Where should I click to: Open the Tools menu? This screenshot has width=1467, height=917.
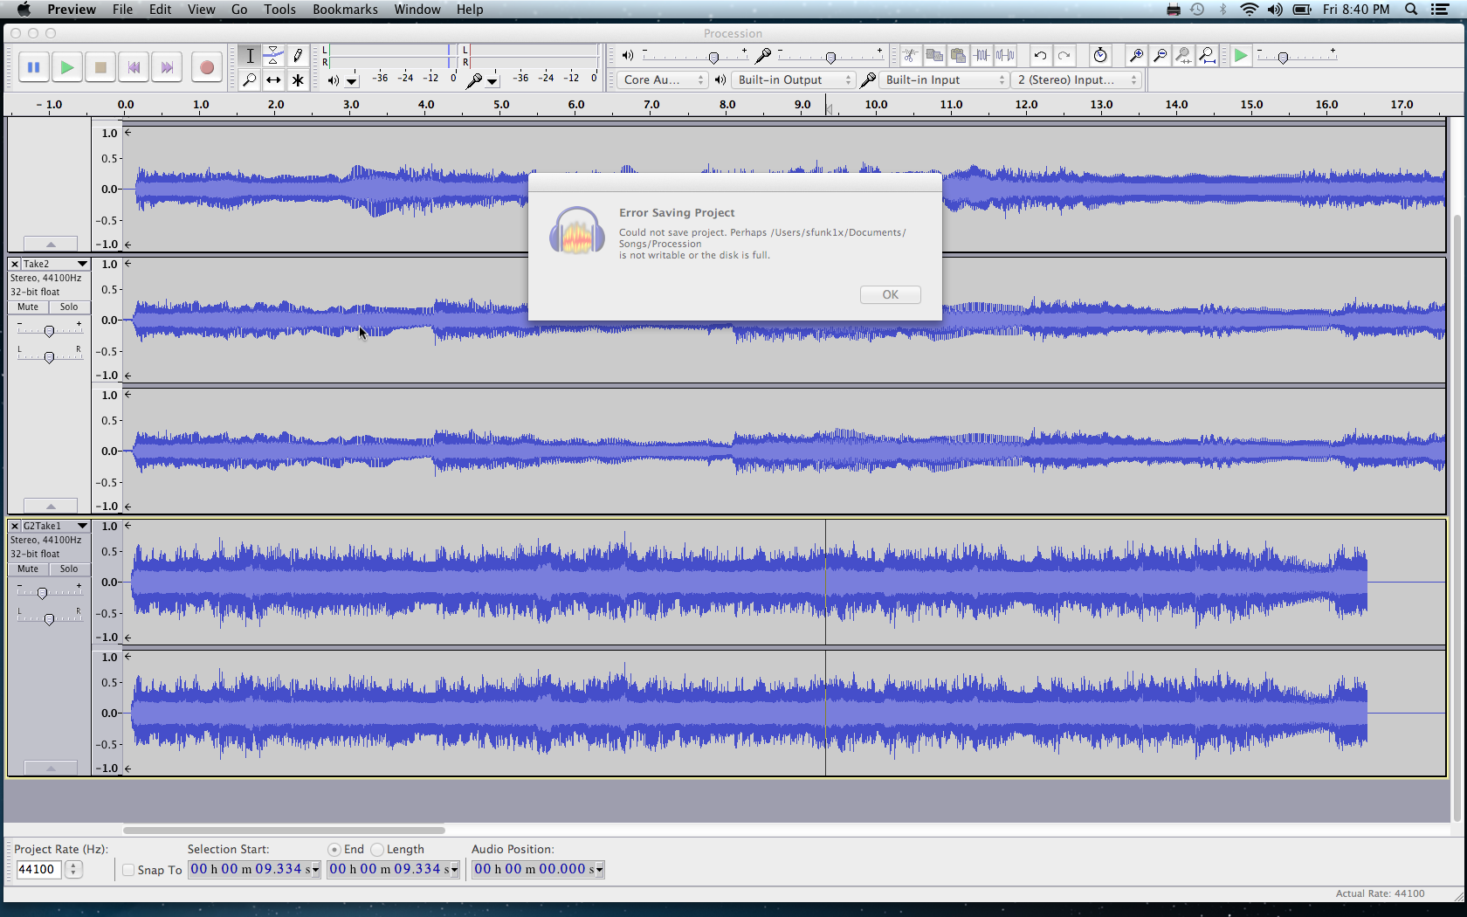pyautogui.click(x=280, y=10)
